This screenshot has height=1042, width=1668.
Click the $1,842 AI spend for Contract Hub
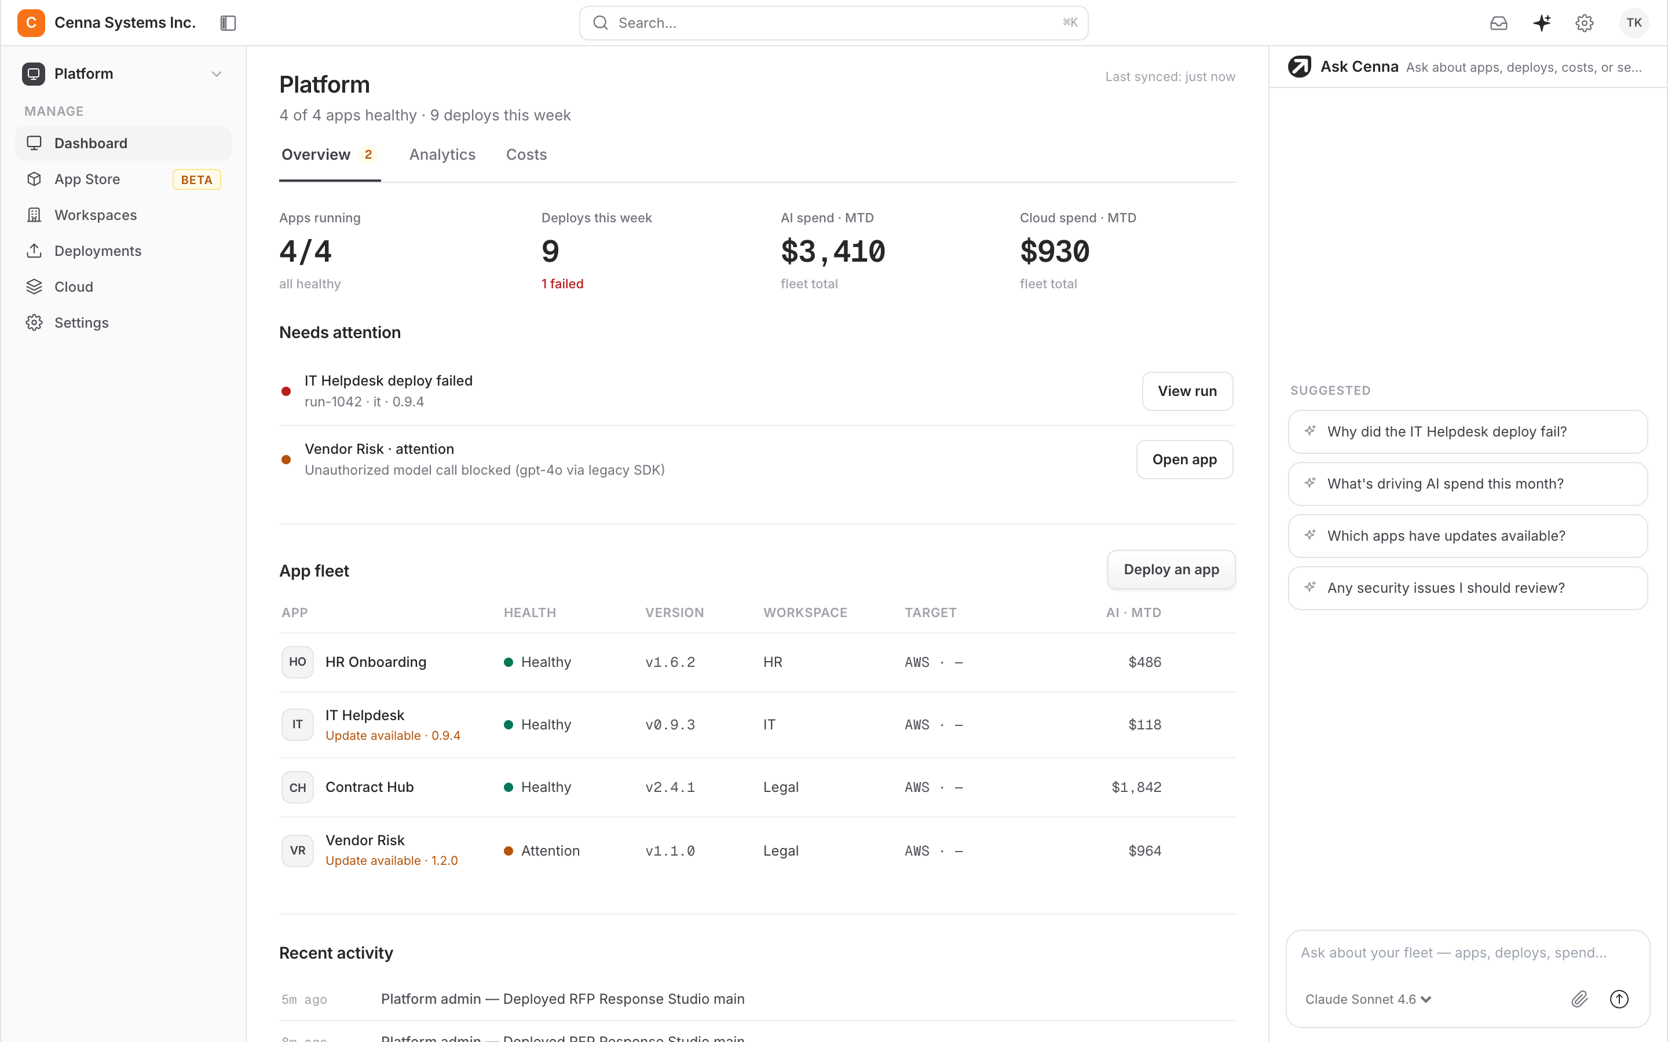pyautogui.click(x=1136, y=788)
